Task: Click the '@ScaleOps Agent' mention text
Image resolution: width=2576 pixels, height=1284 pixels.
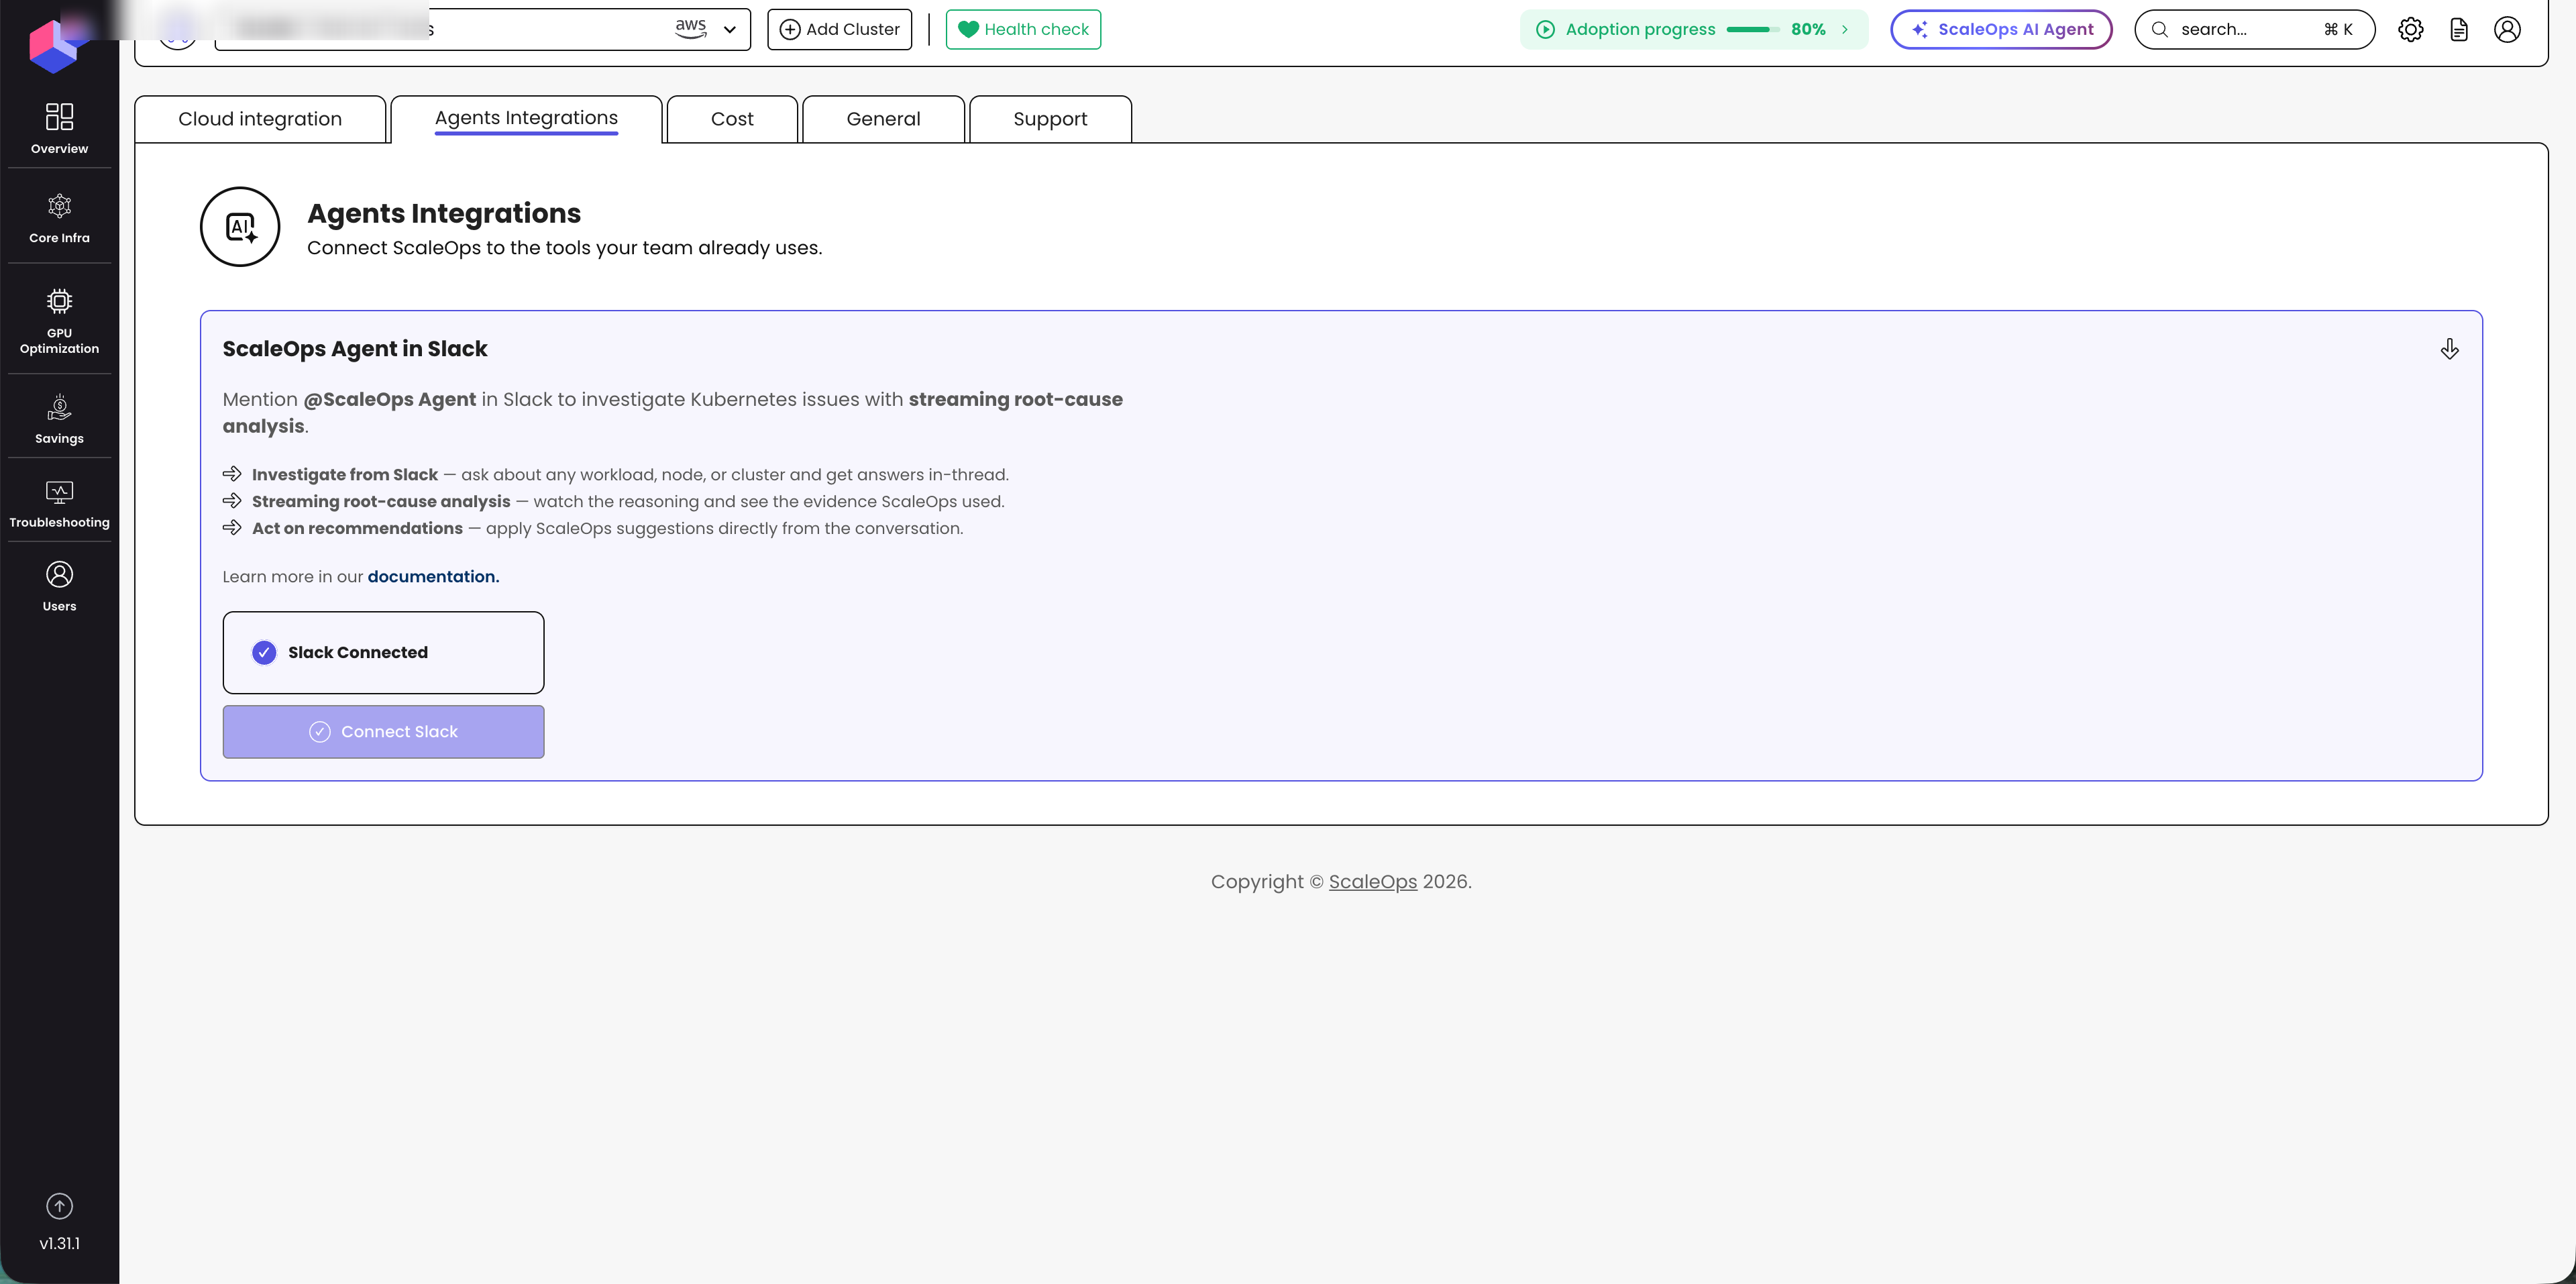Action: click(x=389, y=400)
